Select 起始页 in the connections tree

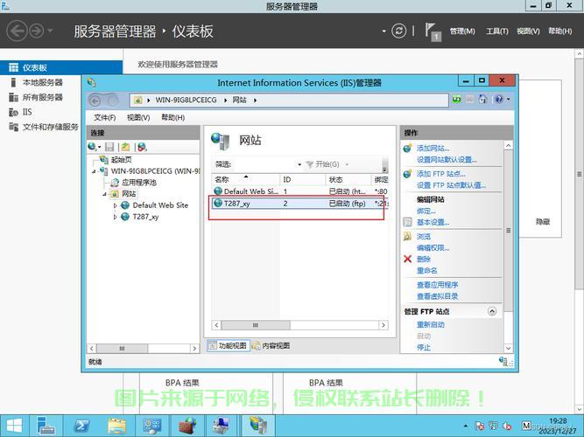(121, 160)
